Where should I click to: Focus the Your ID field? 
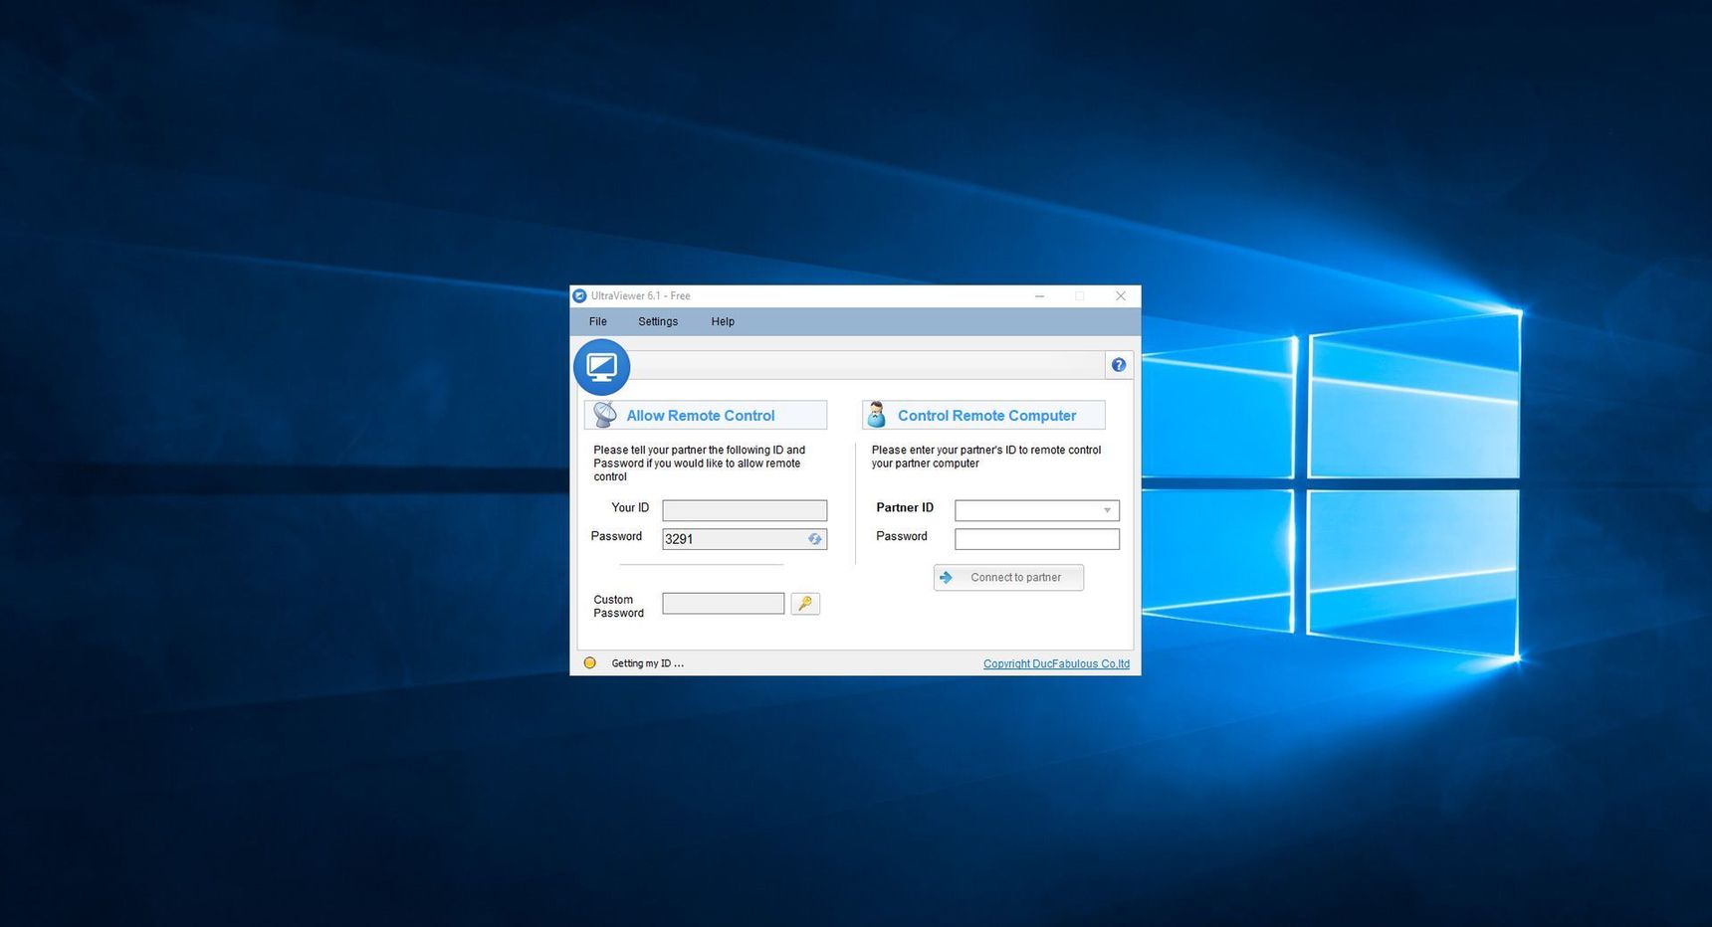tap(745, 510)
